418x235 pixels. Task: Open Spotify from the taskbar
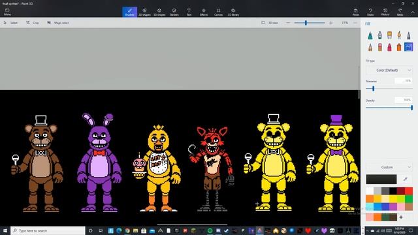tap(210, 230)
